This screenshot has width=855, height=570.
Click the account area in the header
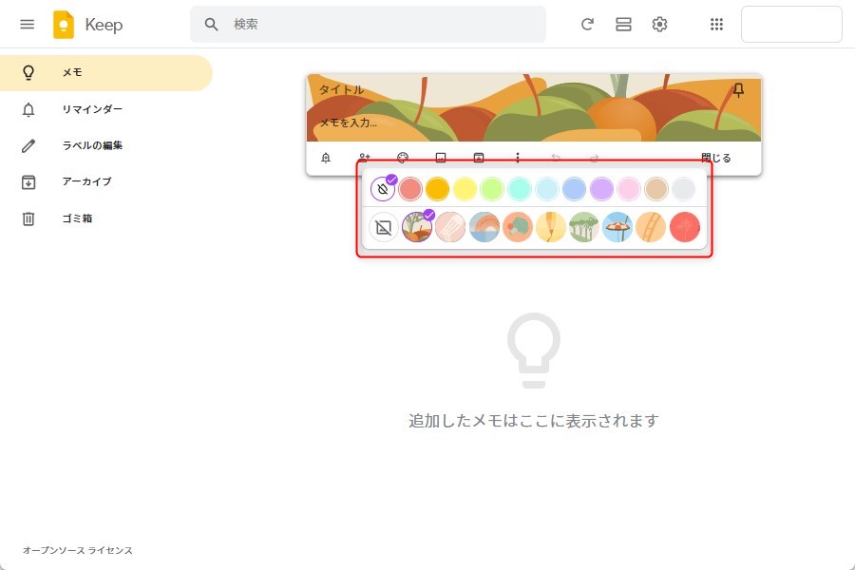click(x=791, y=24)
